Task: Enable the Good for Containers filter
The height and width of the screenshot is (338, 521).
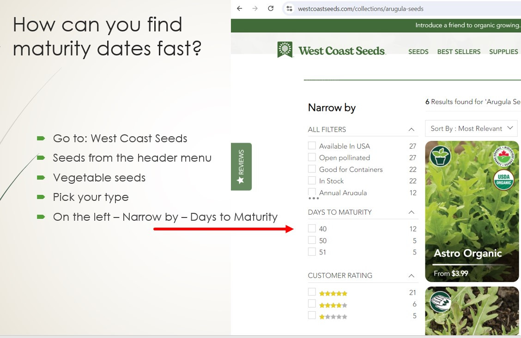Action: [312, 169]
